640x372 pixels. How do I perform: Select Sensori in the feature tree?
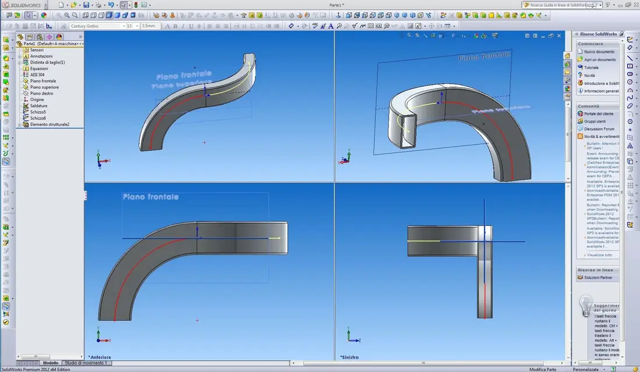36,50
